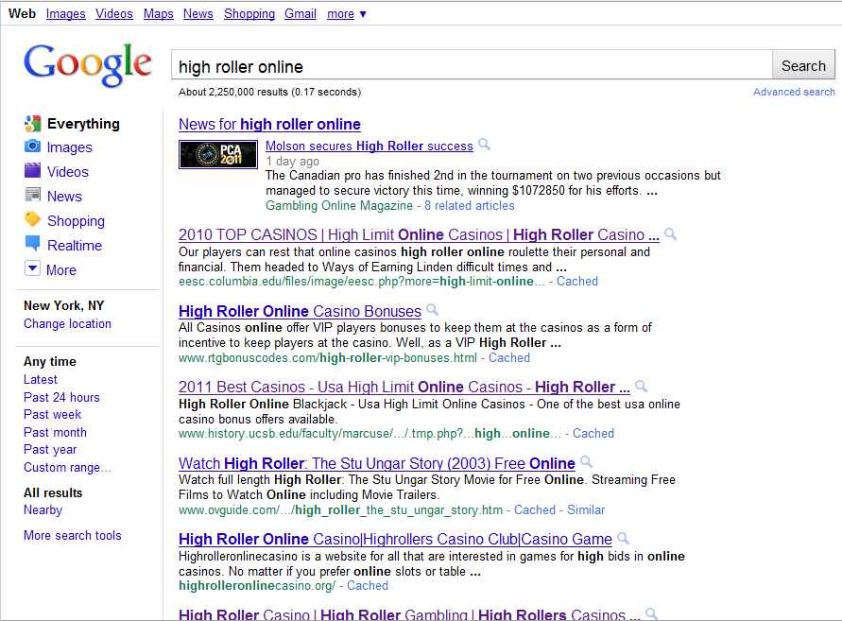Open Cached link for eesc.columbia.edu result
The height and width of the screenshot is (621, 842).
(577, 282)
